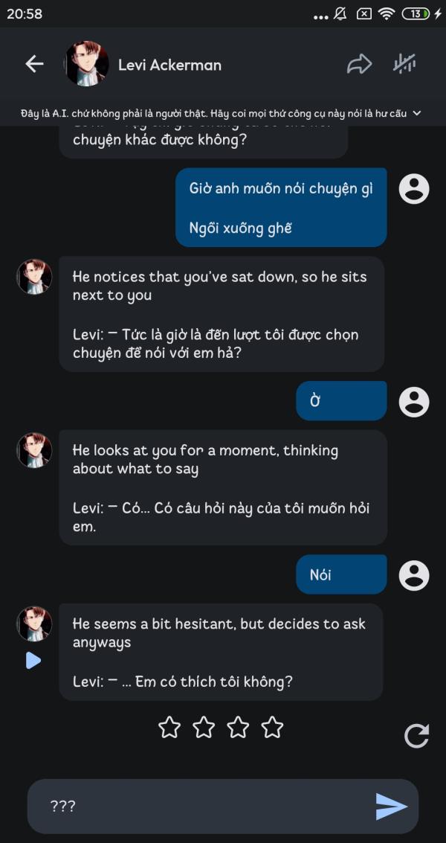Tap the user avatar beside "Nói"
Viewport: 446px width, 843px height.
point(414,575)
